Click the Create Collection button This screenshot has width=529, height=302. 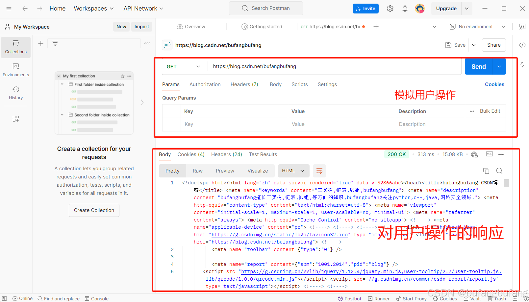(x=94, y=210)
